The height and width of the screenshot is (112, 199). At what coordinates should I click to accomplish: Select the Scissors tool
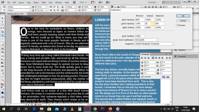[x=2, y=56]
